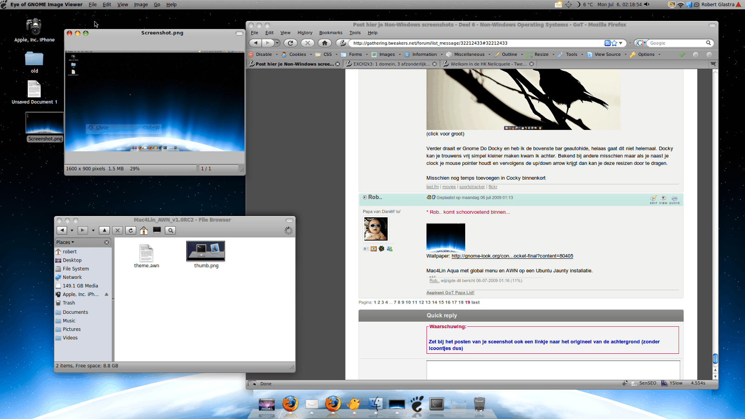The image size is (745, 419).
Task: Eject the Apple, Inc. iPhone device
Action: pyautogui.click(x=107, y=294)
